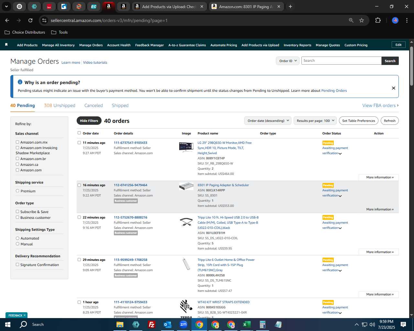
Task: Switch to the Shipped tab
Action: pyautogui.click(x=120, y=105)
